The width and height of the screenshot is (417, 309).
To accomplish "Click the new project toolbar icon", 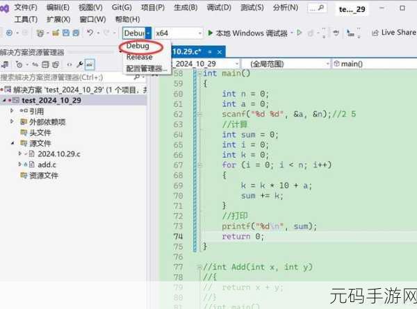I will (x=40, y=33).
